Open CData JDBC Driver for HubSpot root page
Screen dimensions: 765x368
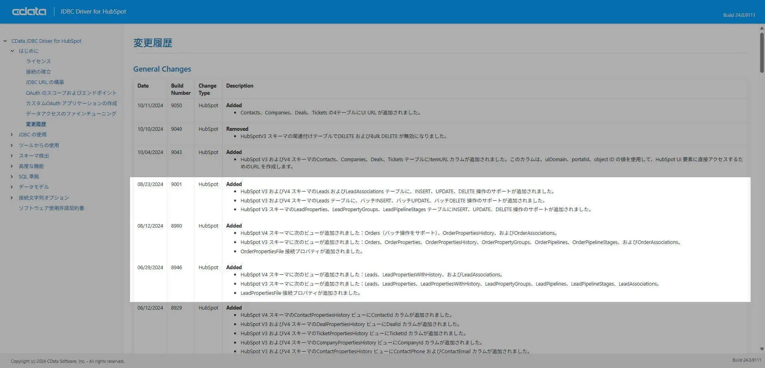click(46, 41)
